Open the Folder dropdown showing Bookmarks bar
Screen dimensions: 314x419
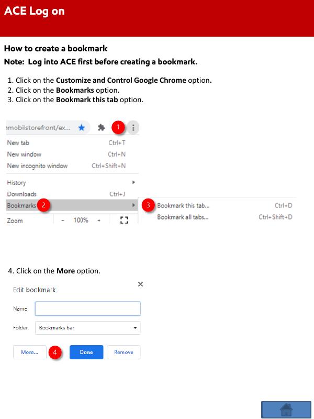88,328
